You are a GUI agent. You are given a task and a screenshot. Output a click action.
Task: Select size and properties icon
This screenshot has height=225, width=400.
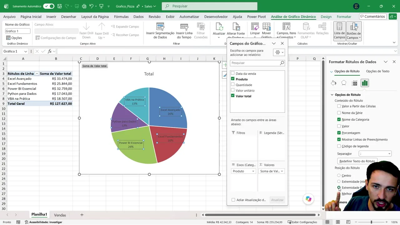(x=354, y=83)
